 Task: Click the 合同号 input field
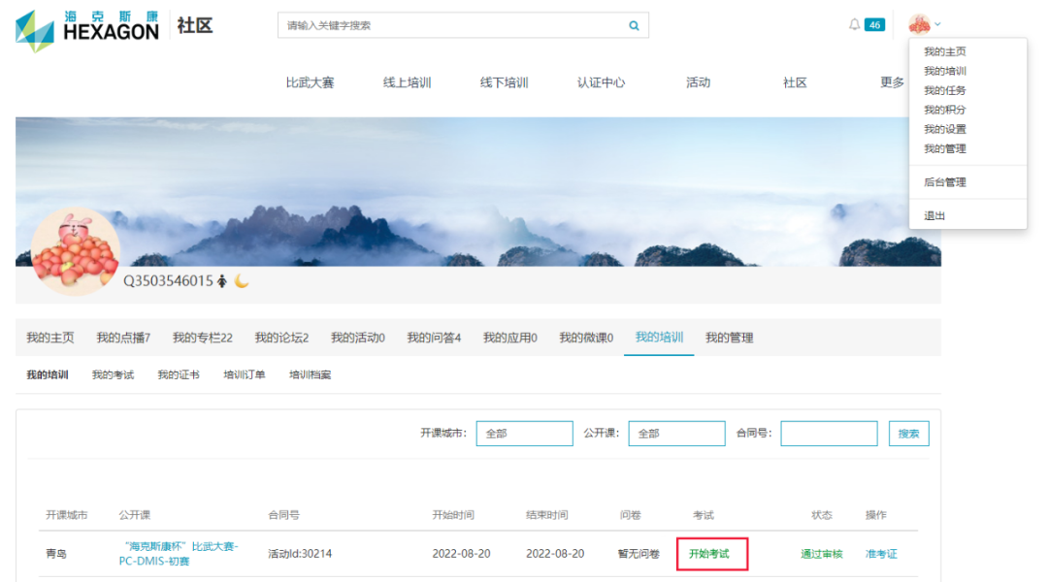(x=829, y=434)
